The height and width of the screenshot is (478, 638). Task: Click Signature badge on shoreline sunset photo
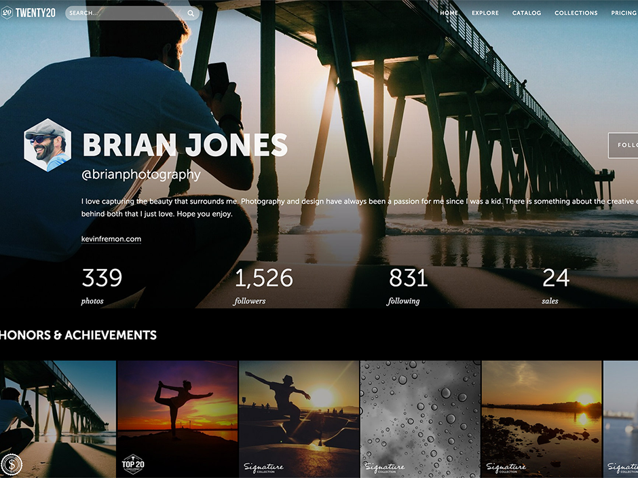click(x=506, y=467)
